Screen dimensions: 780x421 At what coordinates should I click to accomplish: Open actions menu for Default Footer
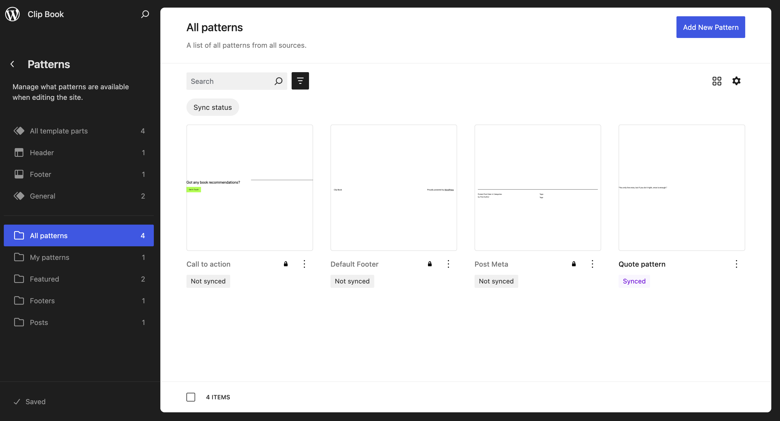click(x=448, y=264)
